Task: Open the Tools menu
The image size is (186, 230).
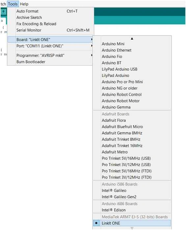Action: click(x=13, y=4)
